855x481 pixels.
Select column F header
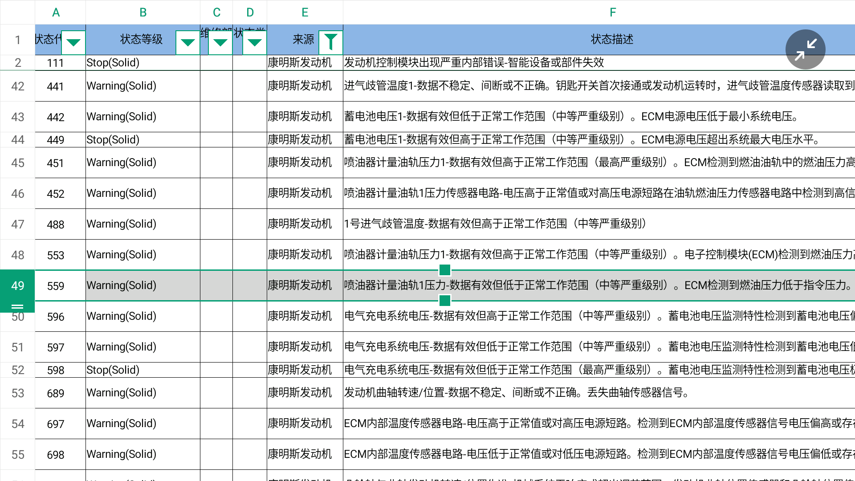[599, 12]
